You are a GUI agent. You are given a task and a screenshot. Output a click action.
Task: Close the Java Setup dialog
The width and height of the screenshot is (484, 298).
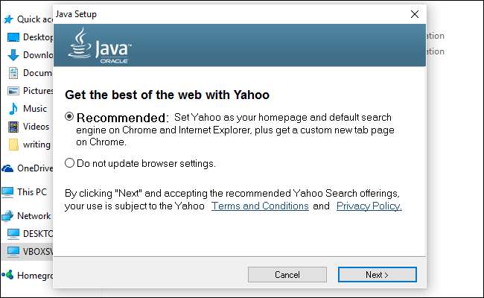tap(414, 14)
